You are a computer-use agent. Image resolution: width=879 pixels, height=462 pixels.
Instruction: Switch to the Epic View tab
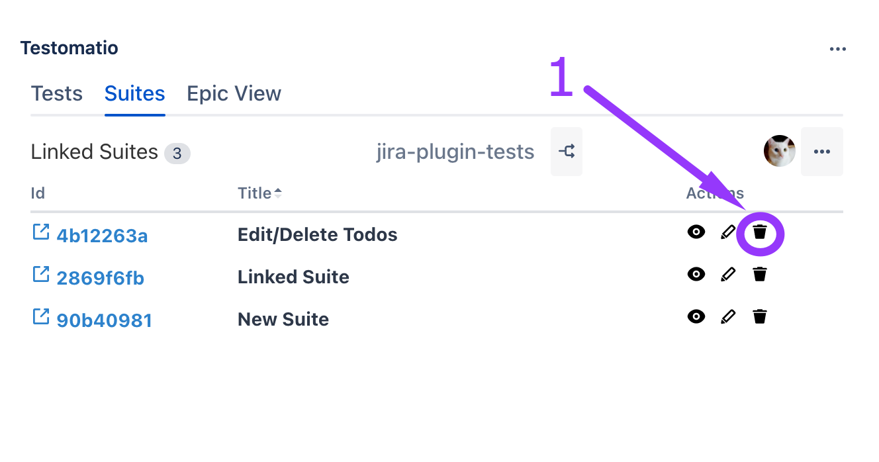[x=234, y=93]
